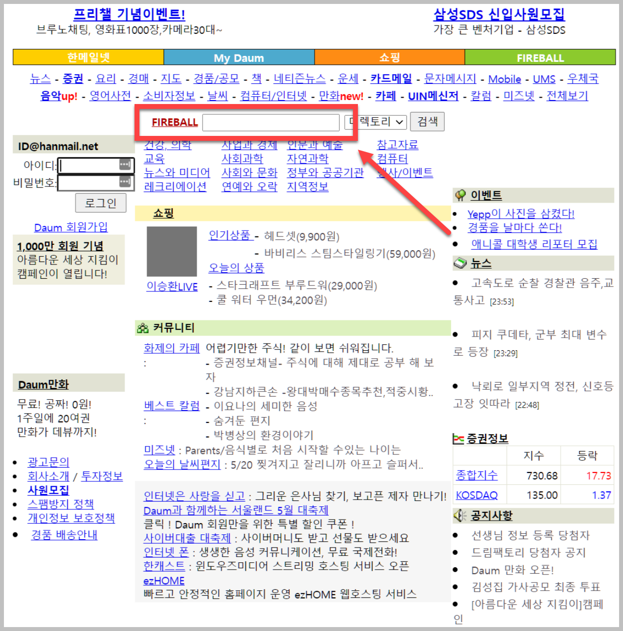Viewport: 623px width, 631px height.
Task: Open the 프리챌 기념이벤트! banner link
Action: pyautogui.click(x=130, y=14)
